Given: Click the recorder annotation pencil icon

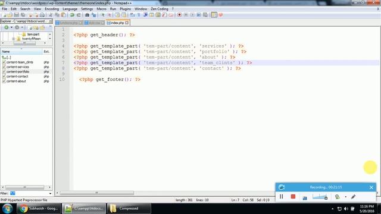Looking at the screenshot, I should point(353,197).
